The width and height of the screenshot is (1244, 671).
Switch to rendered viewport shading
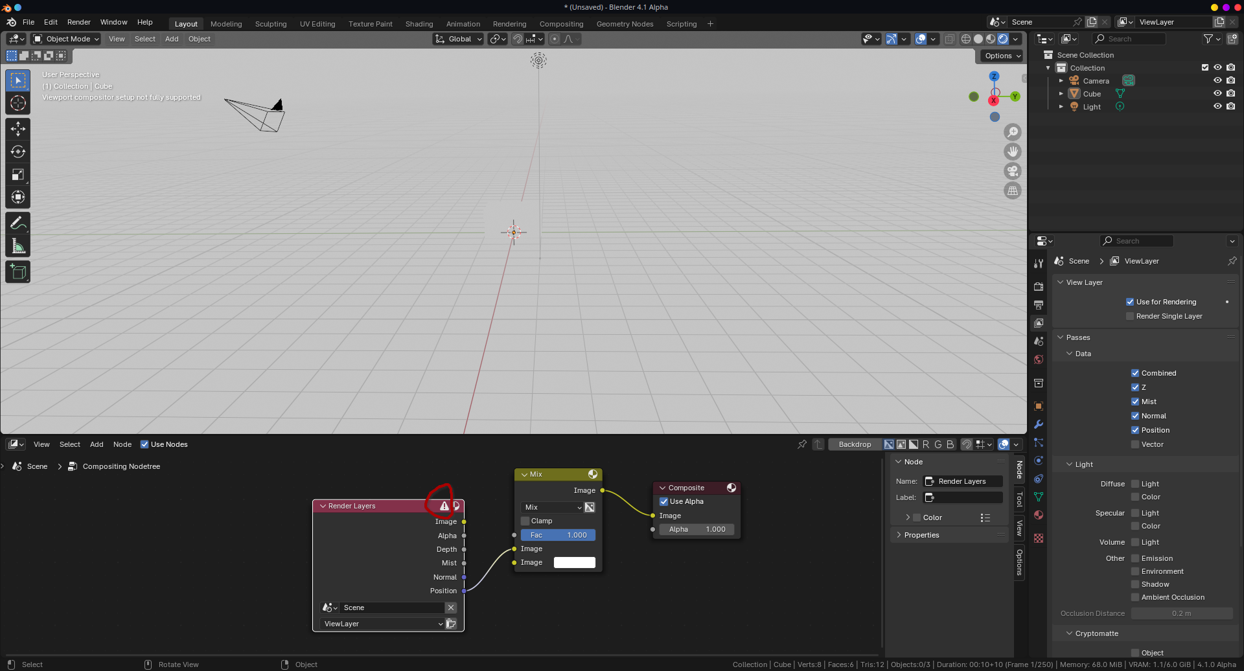click(x=1003, y=39)
